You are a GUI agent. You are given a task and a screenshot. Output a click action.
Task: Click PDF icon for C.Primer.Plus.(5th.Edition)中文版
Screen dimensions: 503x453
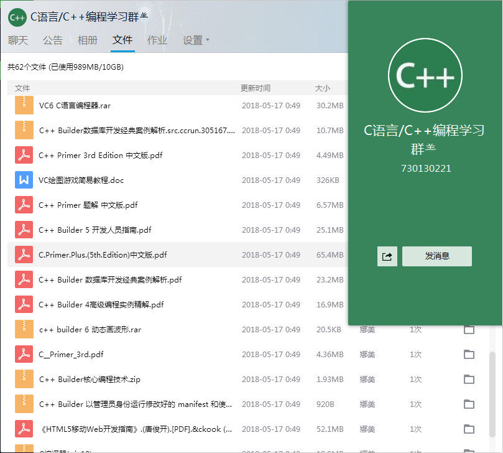[x=24, y=255]
